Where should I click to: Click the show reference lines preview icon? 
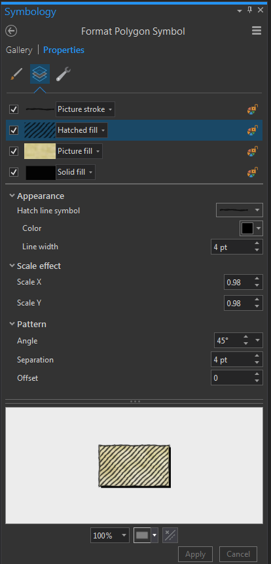pyautogui.click(x=170, y=535)
